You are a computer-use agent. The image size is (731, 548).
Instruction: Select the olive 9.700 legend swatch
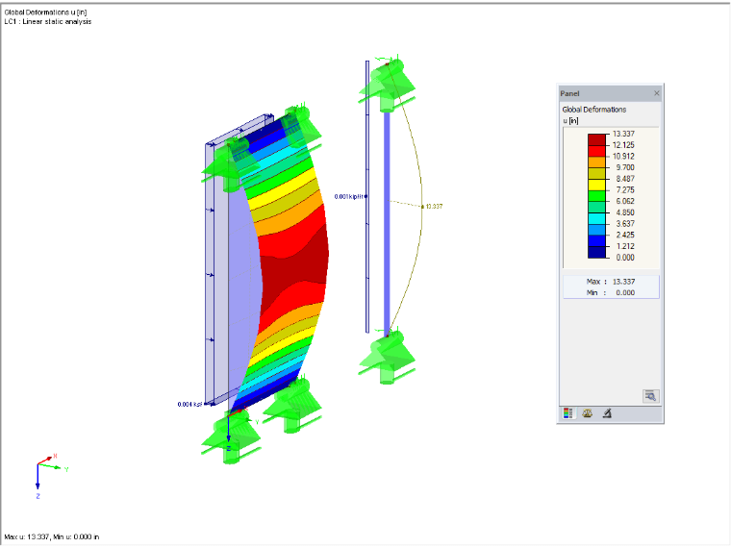point(596,173)
